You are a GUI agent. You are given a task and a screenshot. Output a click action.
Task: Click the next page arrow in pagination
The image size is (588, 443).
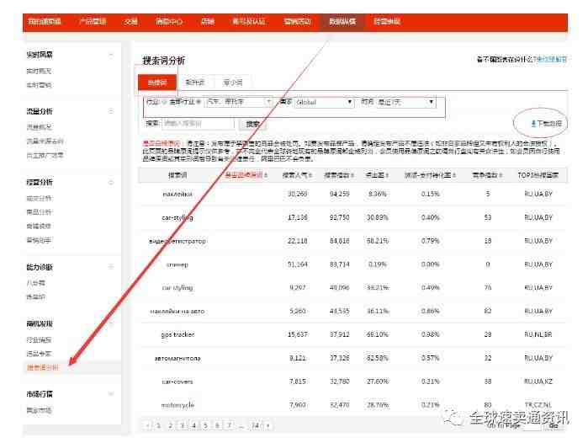[x=268, y=425]
